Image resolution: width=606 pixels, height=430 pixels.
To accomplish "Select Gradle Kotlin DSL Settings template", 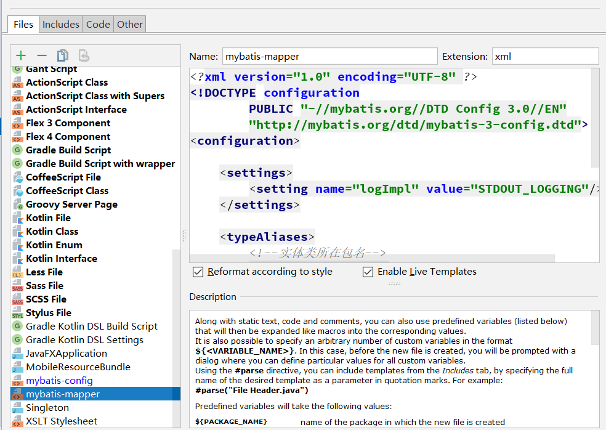I will (84, 340).
